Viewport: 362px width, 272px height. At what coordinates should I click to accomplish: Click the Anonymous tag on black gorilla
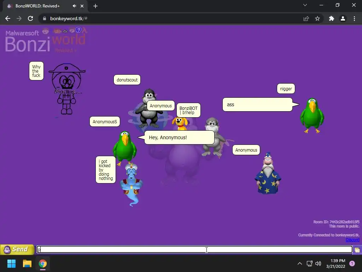[161, 106]
